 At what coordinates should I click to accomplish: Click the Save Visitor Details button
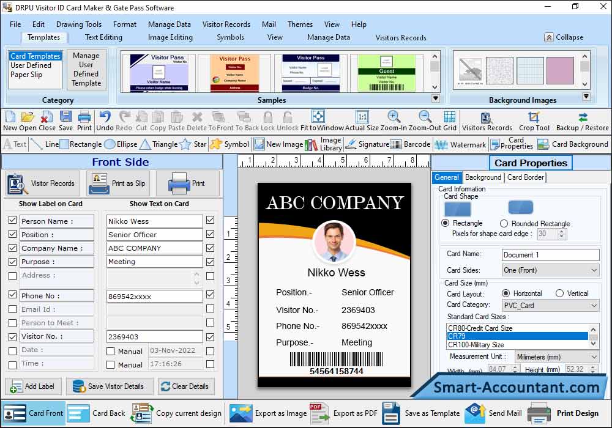109,386
